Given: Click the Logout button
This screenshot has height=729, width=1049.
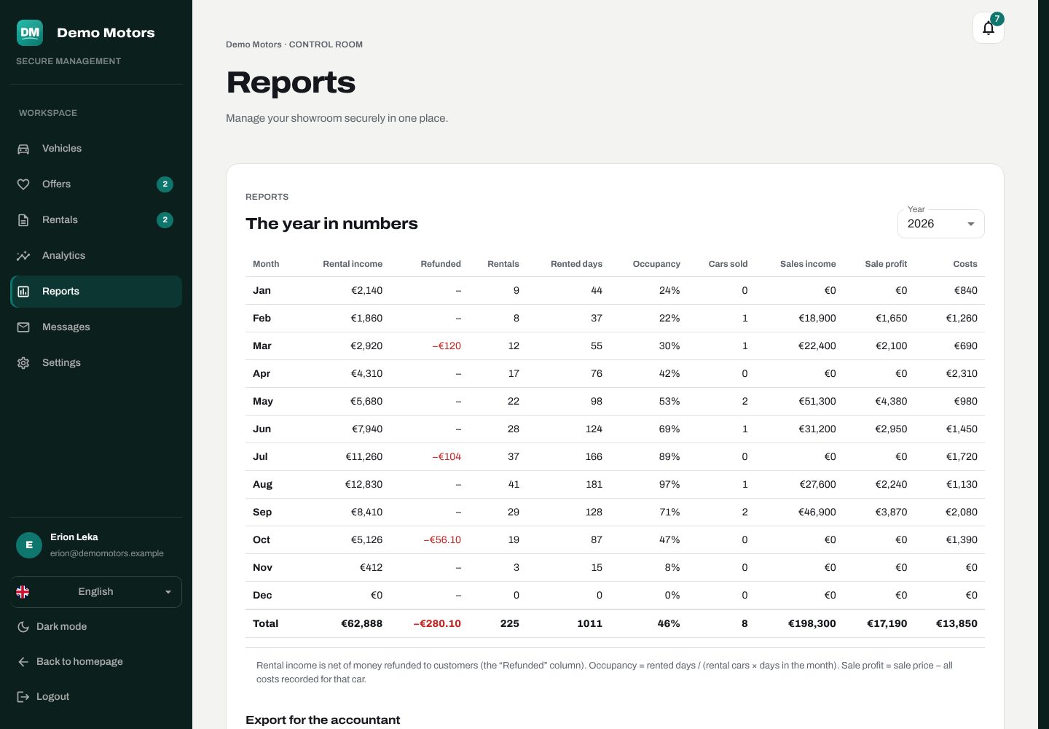Looking at the screenshot, I should pos(96,697).
